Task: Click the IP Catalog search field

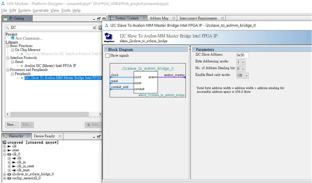Action: 51,27
